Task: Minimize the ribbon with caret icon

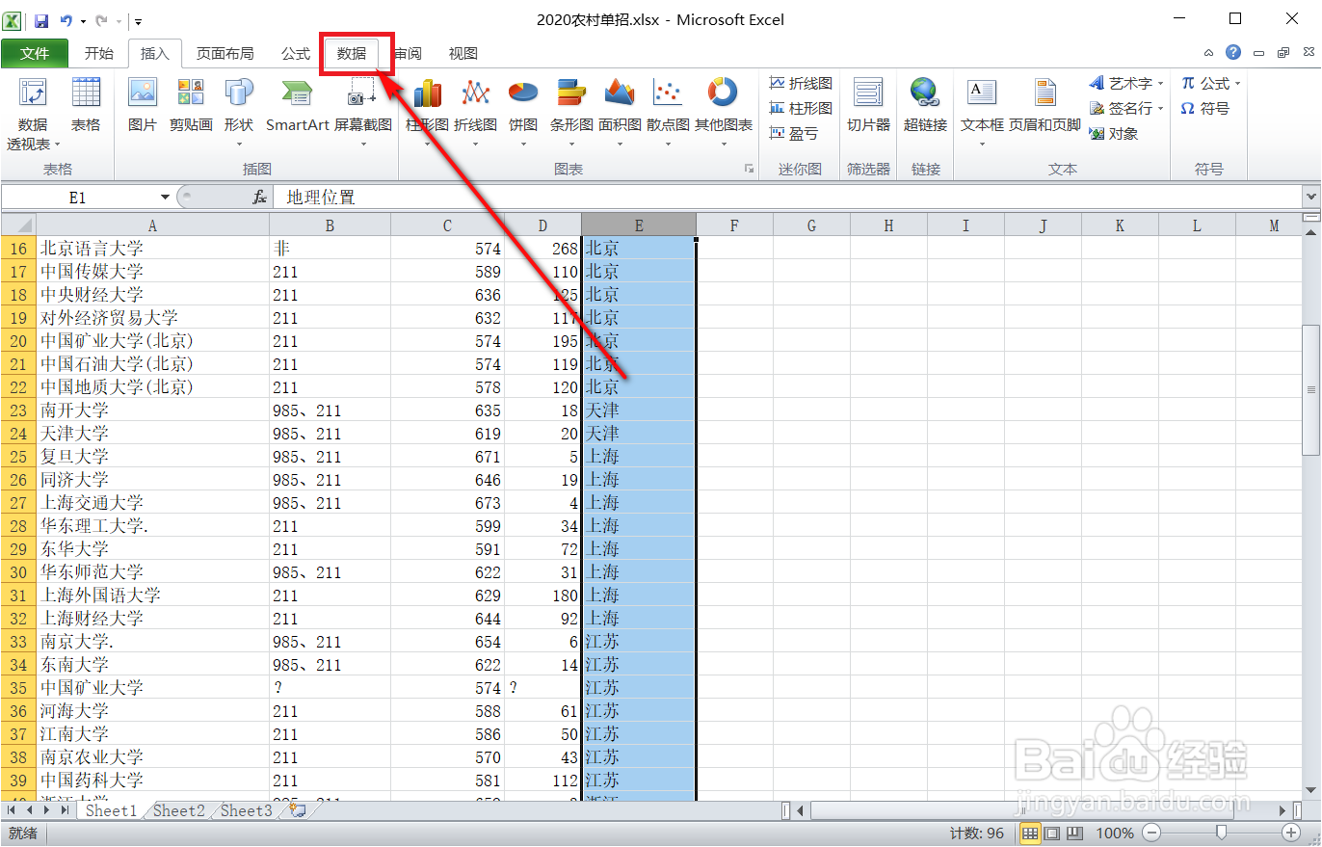Action: 1209,53
